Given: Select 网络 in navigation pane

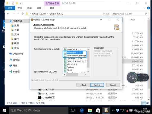Looking at the screenshot, I should tap(13, 66).
